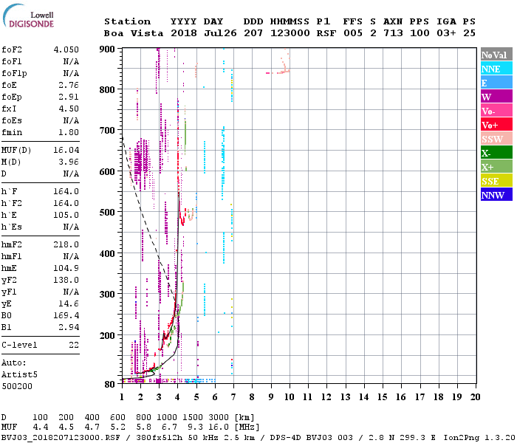Click the MUF value 16.0 for 3000 km
Screen dimensions: 517x443
point(219,427)
